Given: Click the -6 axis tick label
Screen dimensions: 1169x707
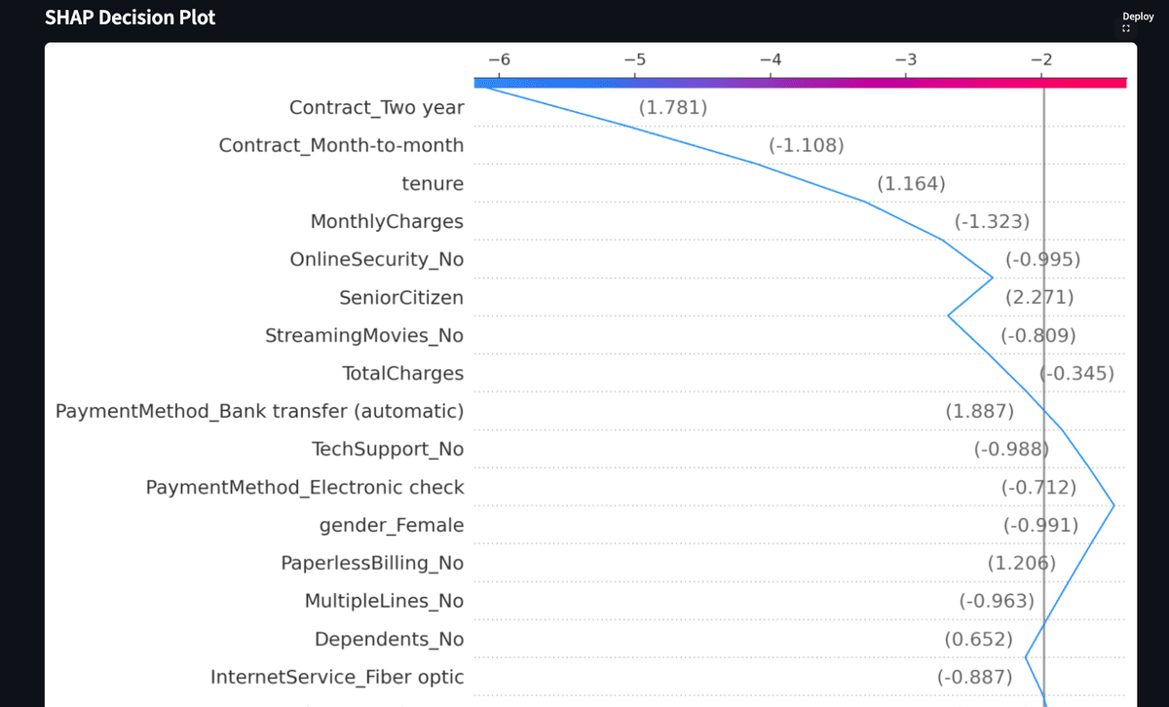Looking at the screenshot, I should (x=499, y=58).
